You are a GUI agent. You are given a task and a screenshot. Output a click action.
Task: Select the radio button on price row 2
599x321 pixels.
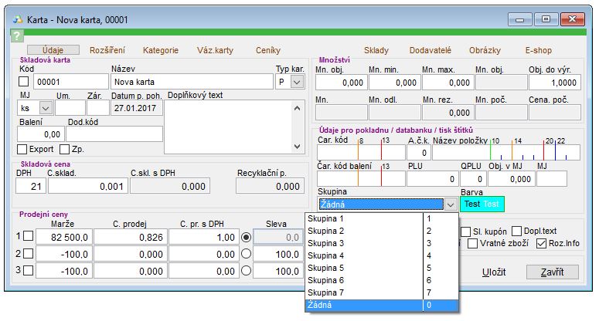tap(246, 254)
